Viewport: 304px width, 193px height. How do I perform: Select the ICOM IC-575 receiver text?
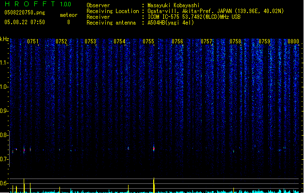[x=194, y=17]
